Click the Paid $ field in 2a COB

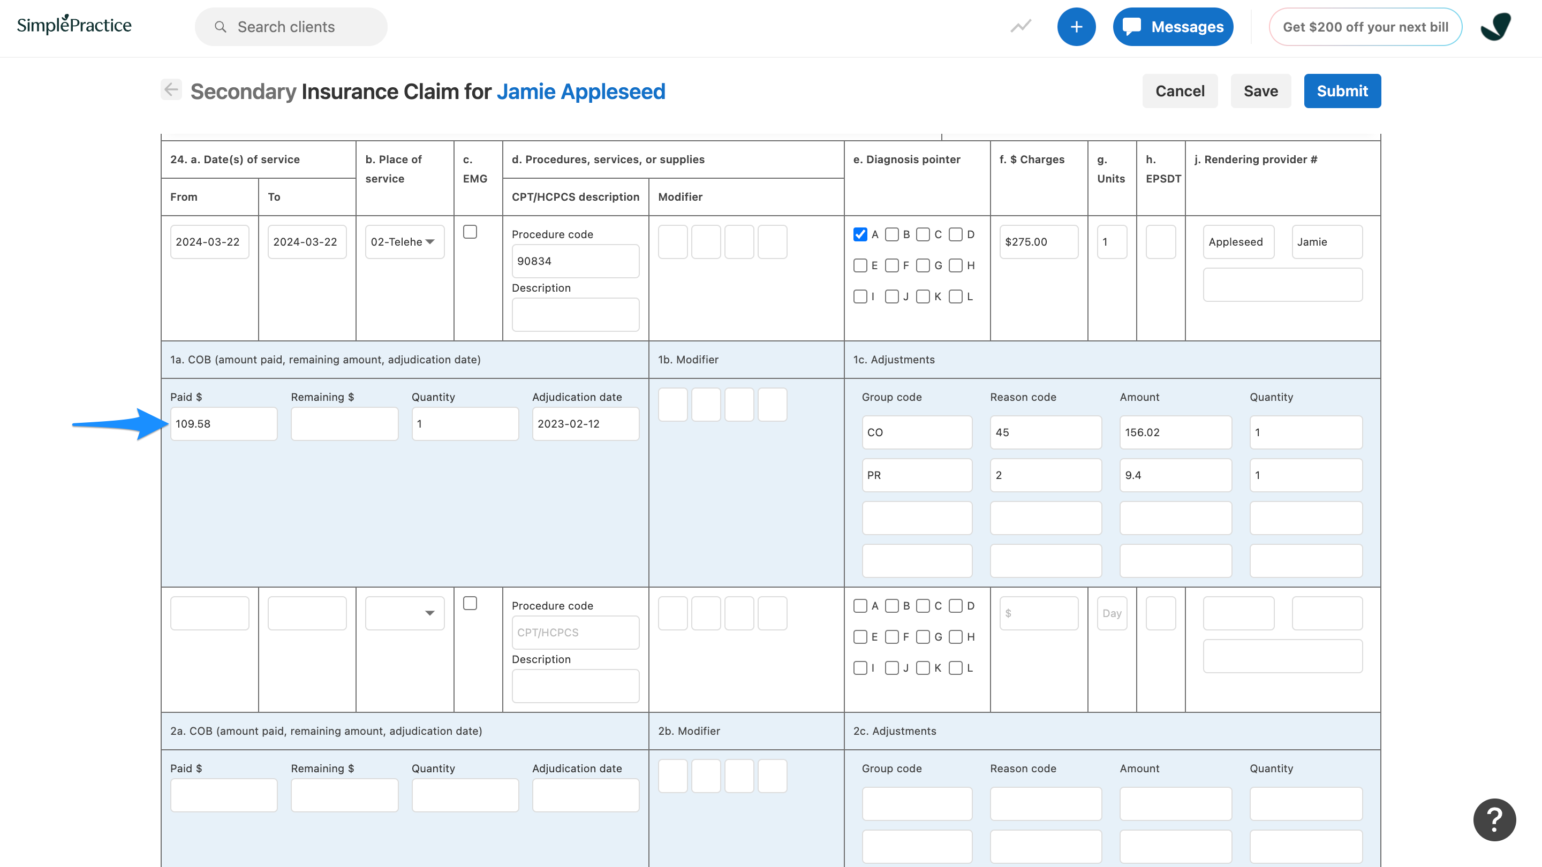(x=224, y=795)
